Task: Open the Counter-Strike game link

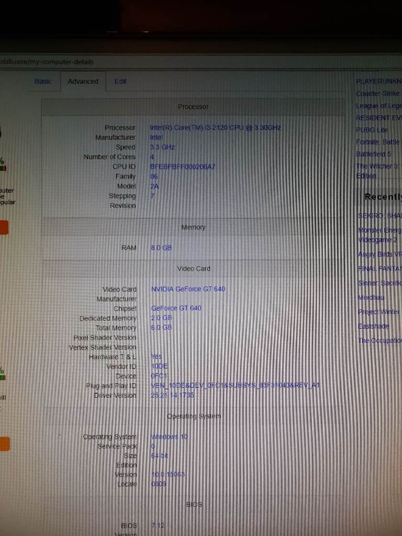Action: click(x=378, y=94)
